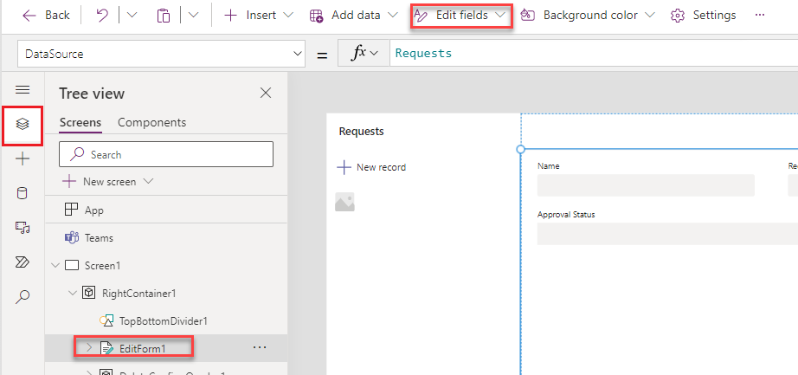Collapse the Screen1 tree node
This screenshot has width=798, height=375.
(x=55, y=266)
